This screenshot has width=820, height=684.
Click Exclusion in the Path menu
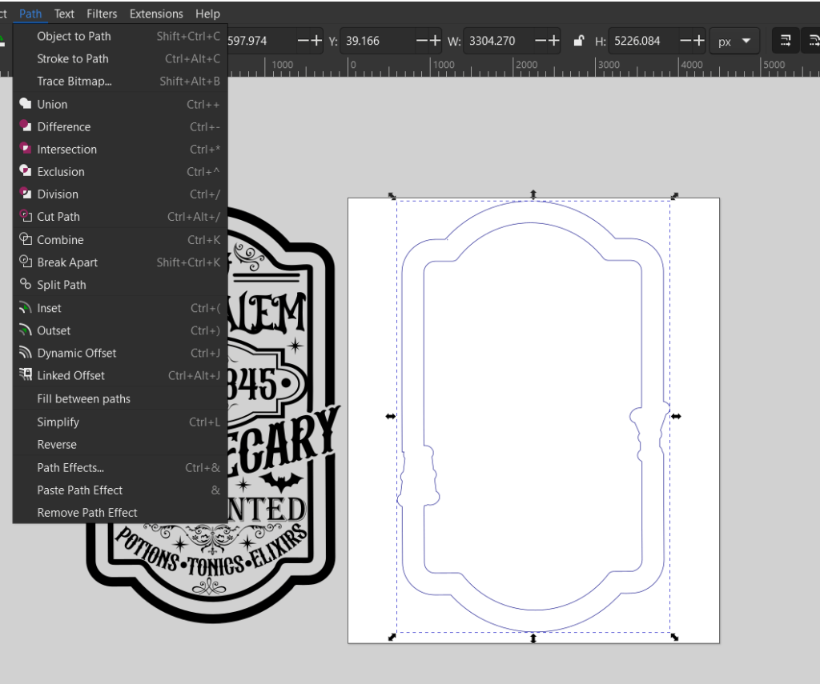coord(60,171)
